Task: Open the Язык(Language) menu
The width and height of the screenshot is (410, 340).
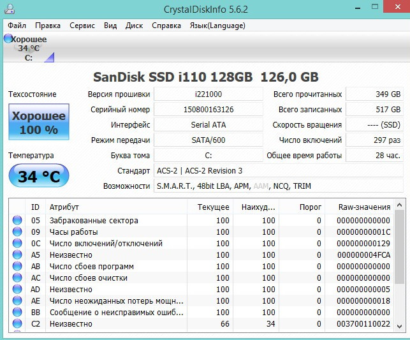Action: (x=217, y=26)
